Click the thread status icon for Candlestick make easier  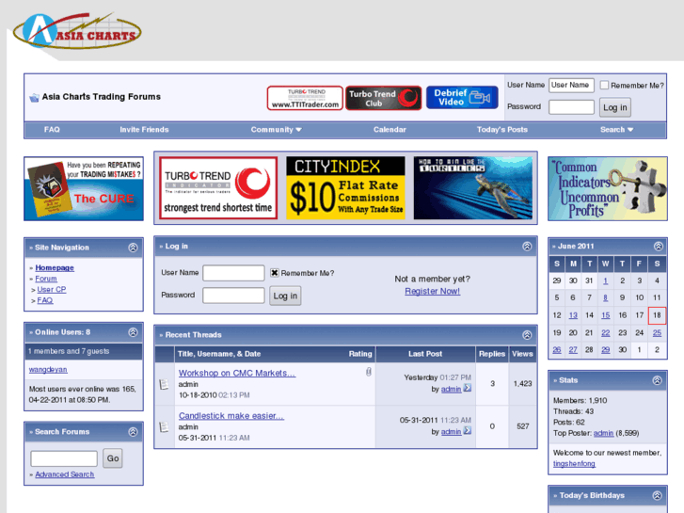(x=165, y=427)
